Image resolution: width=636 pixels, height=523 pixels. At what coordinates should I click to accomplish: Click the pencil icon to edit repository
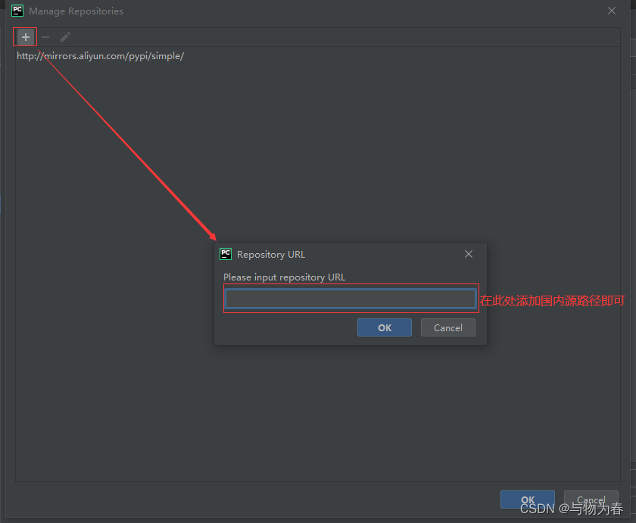[65, 37]
